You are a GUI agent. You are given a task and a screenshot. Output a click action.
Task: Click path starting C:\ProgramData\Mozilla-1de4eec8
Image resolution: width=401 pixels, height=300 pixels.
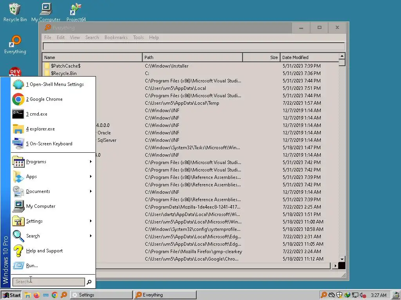(193, 207)
